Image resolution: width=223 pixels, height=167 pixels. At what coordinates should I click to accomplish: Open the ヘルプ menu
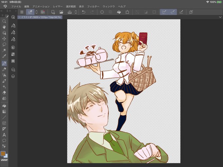coord(122,7)
